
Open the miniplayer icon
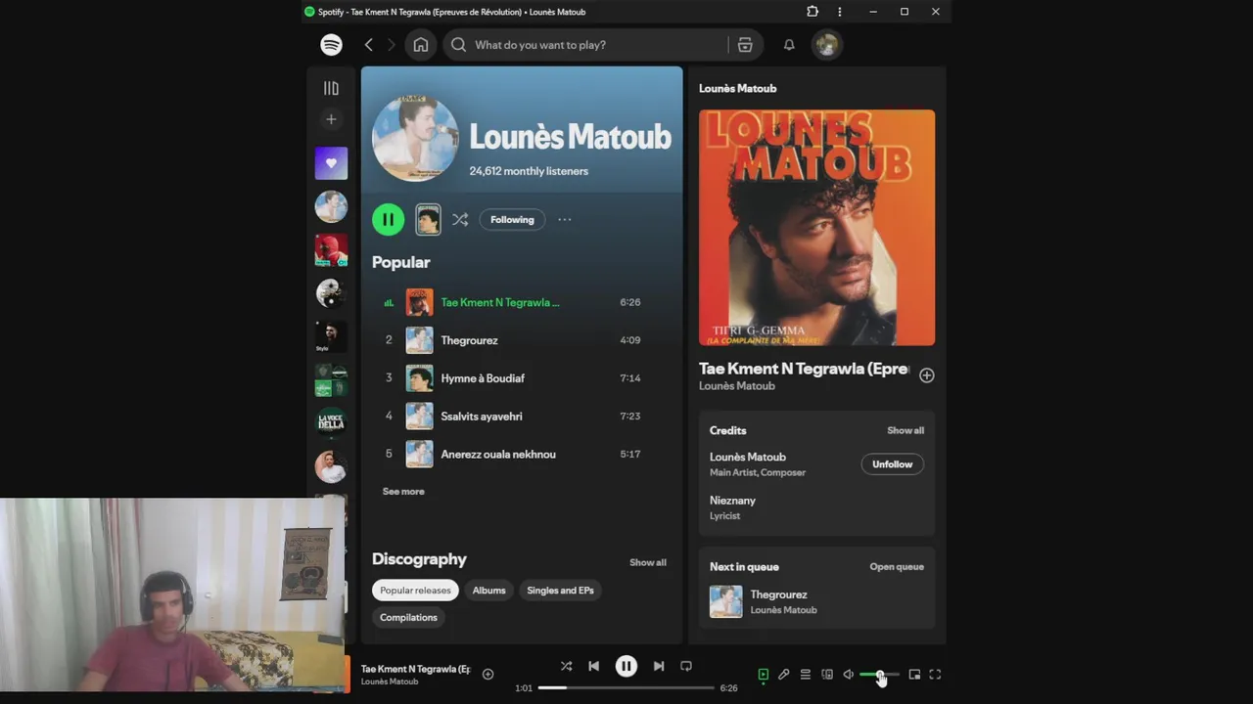(x=914, y=675)
